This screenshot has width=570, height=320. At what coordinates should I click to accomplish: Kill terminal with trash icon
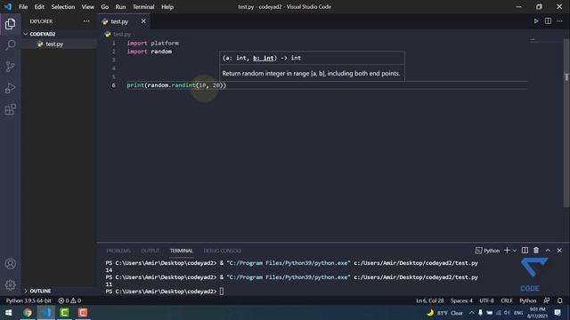536,251
